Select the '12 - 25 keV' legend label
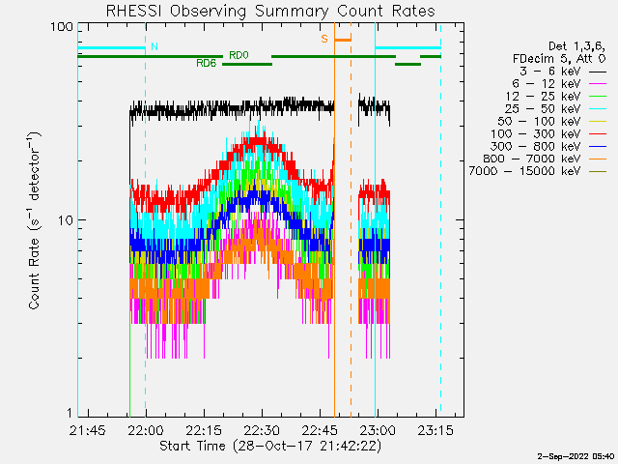 click(x=543, y=97)
